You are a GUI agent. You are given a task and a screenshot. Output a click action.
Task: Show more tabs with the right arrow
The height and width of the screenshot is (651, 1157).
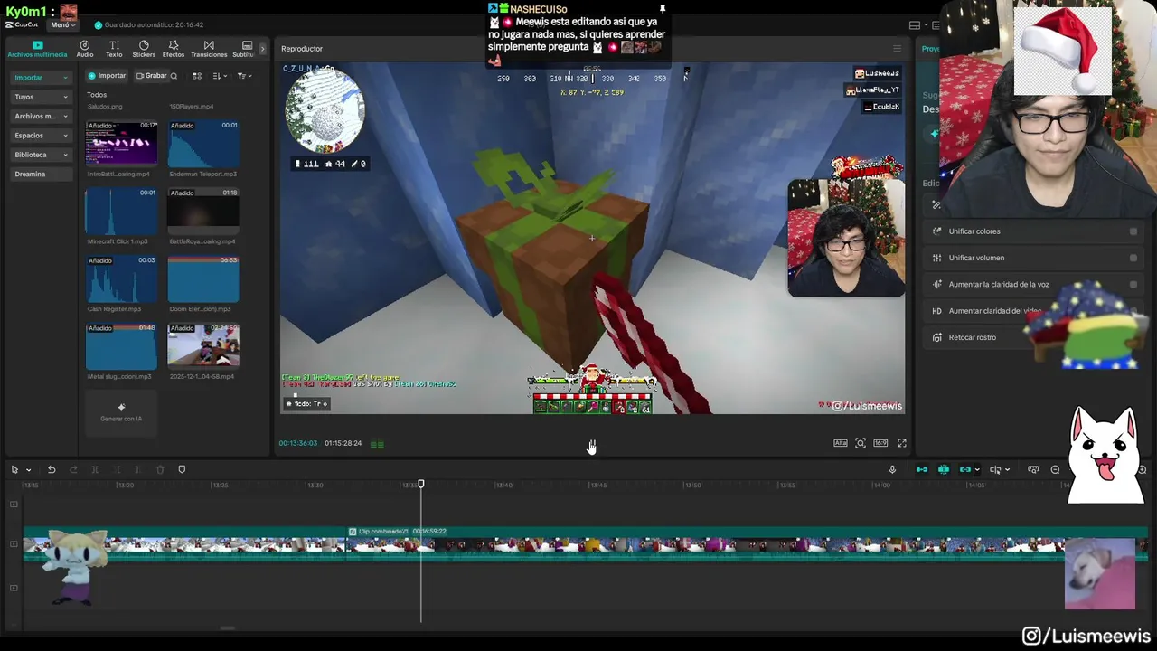tap(263, 49)
